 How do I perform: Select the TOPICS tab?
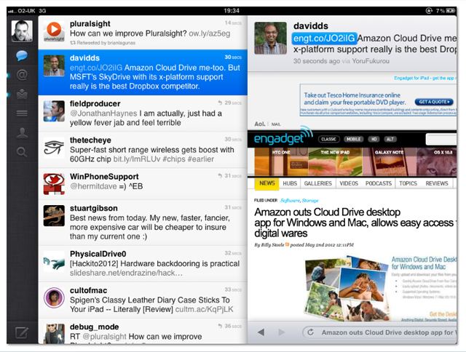click(408, 183)
